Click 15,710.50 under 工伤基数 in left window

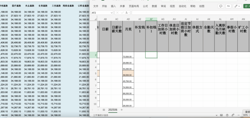click(x=56, y=104)
